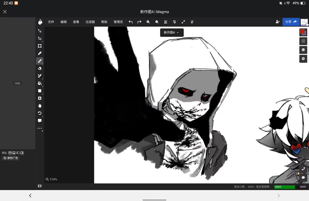Open the 文件 menu
This screenshot has height=201, width=309.
[x=51, y=22]
